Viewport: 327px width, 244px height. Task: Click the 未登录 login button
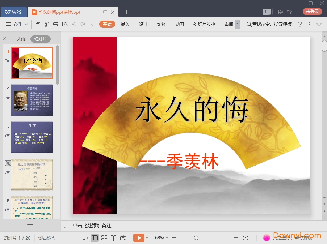(x=312, y=11)
